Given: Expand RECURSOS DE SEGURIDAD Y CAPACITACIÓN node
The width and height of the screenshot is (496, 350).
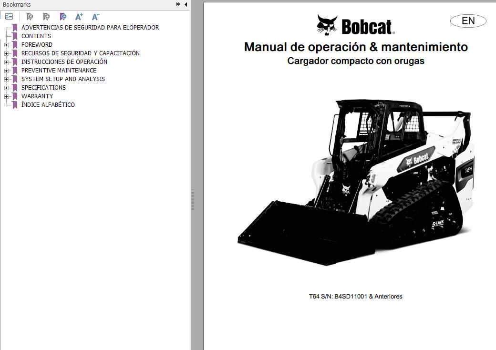Looking at the screenshot, I should pos(6,53).
